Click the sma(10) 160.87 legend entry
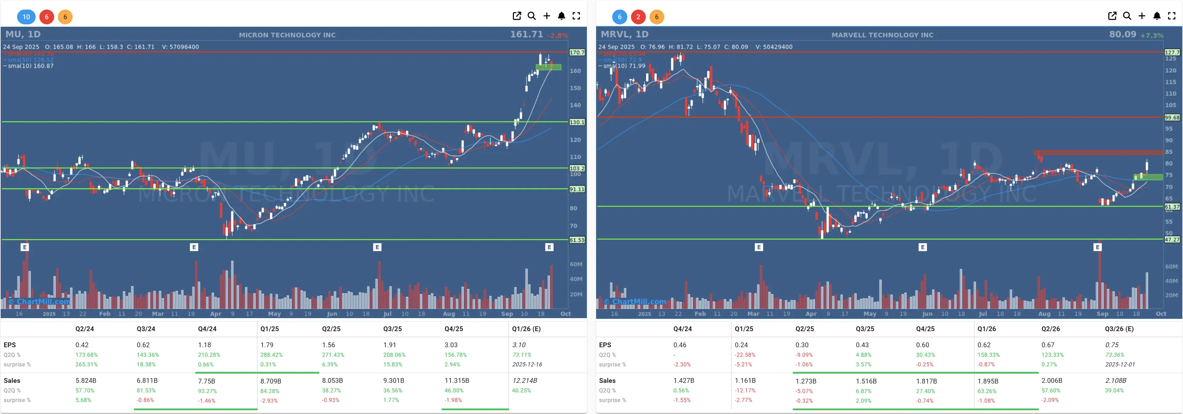The height and width of the screenshot is (414, 1183). coord(28,66)
